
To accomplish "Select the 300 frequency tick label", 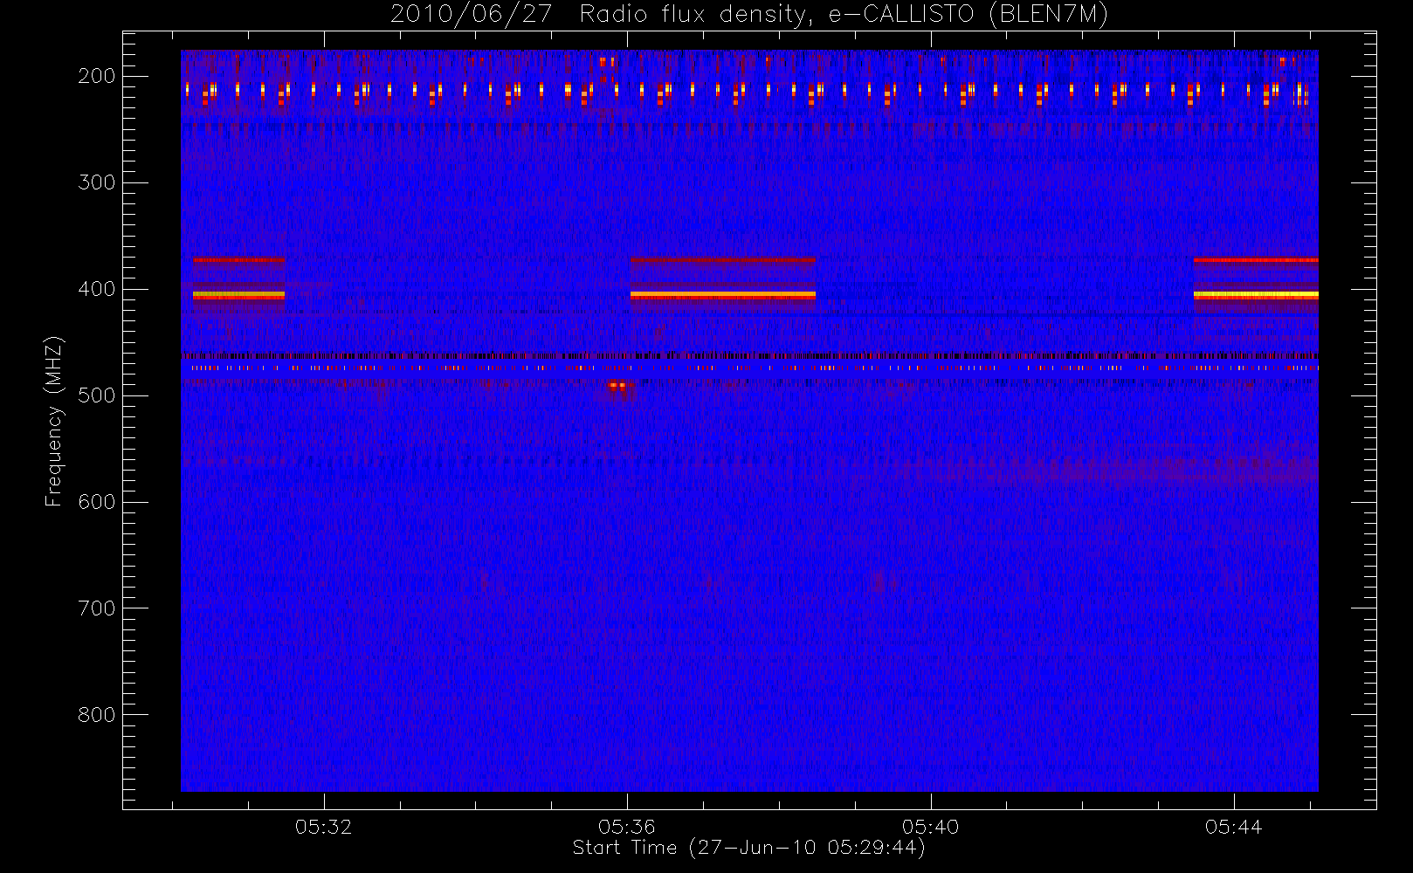I will point(97,182).
